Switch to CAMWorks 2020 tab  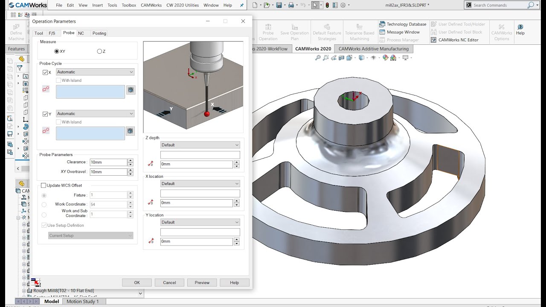(x=313, y=49)
